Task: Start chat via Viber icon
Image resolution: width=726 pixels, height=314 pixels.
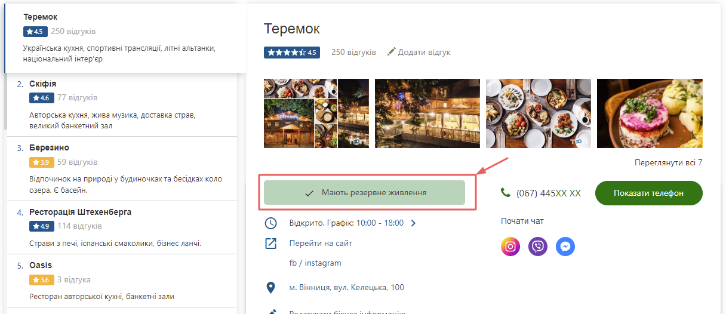Action: tap(538, 247)
